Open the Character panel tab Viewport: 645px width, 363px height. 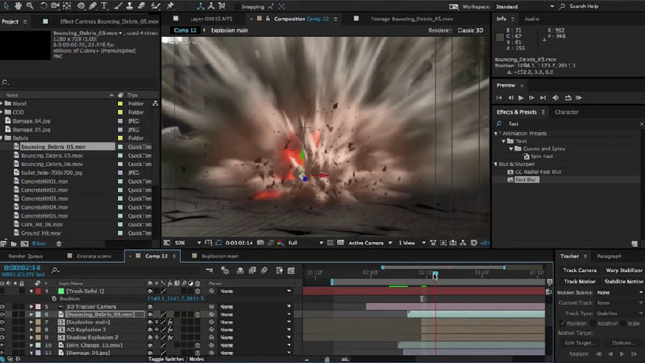click(567, 112)
